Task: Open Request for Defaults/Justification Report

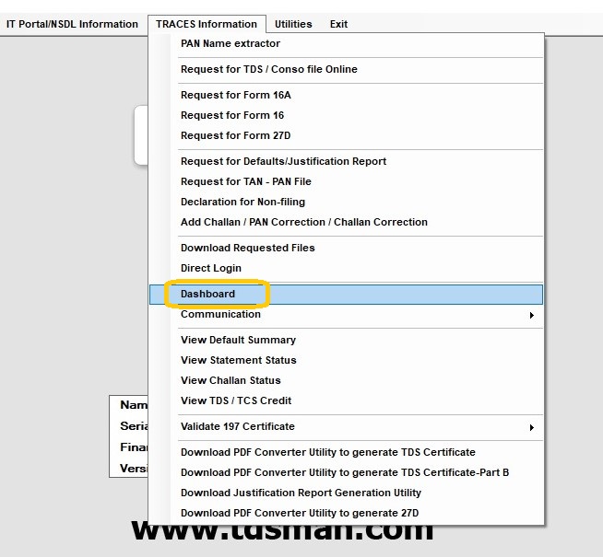Action: click(283, 162)
